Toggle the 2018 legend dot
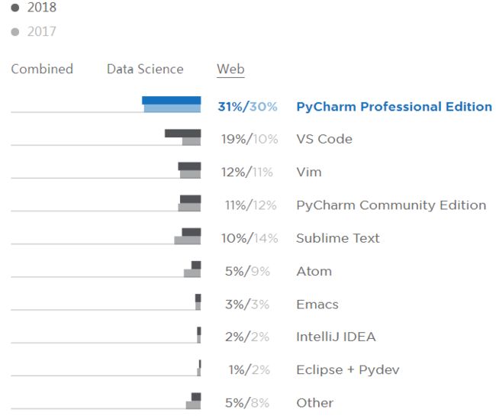This screenshot has width=496, height=416. [x=15, y=8]
